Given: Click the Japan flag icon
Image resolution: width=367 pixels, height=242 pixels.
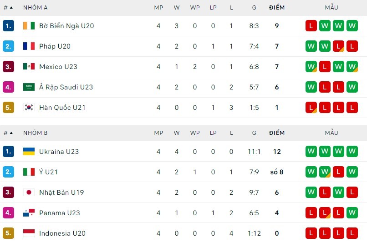Looking at the screenshot, I should pos(29,193).
